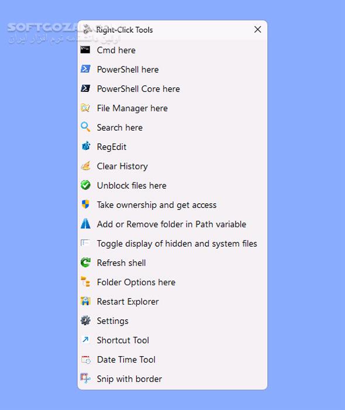Select Take ownership and get access
Image resolution: width=345 pixels, height=410 pixels.
click(x=172, y=205)
